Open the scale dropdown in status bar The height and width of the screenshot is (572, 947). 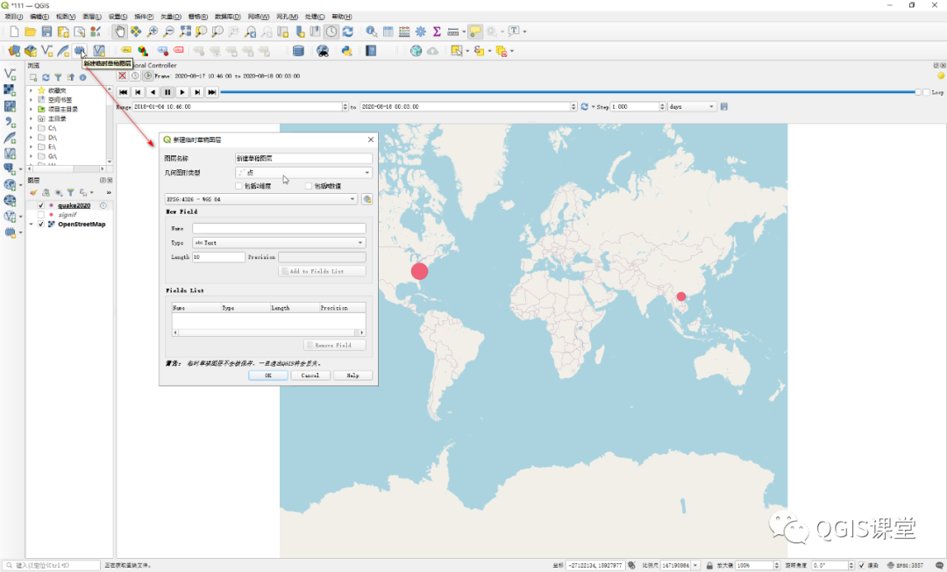(695, 565)
